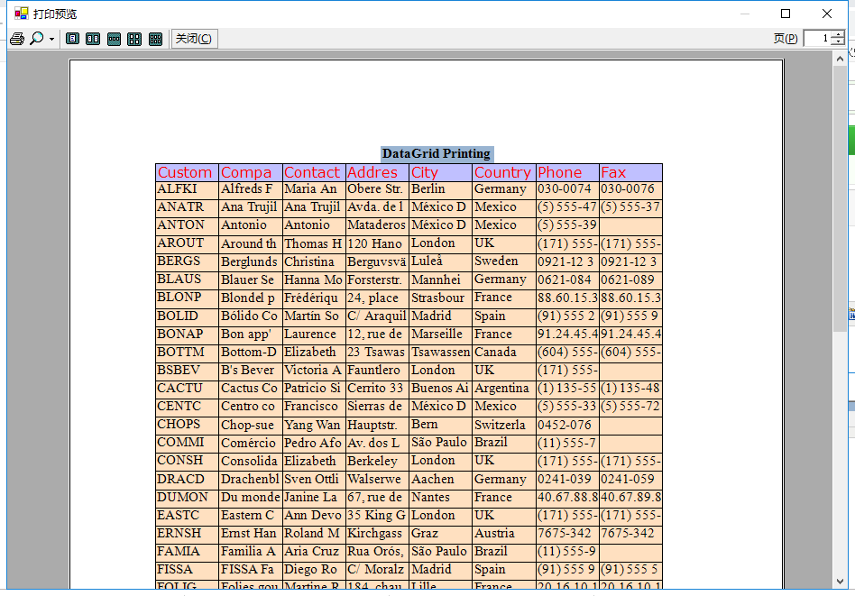The width and height of the screenshot is (855, 596).
Task: Click the 35 King G address cell
Action: point(377,515)
